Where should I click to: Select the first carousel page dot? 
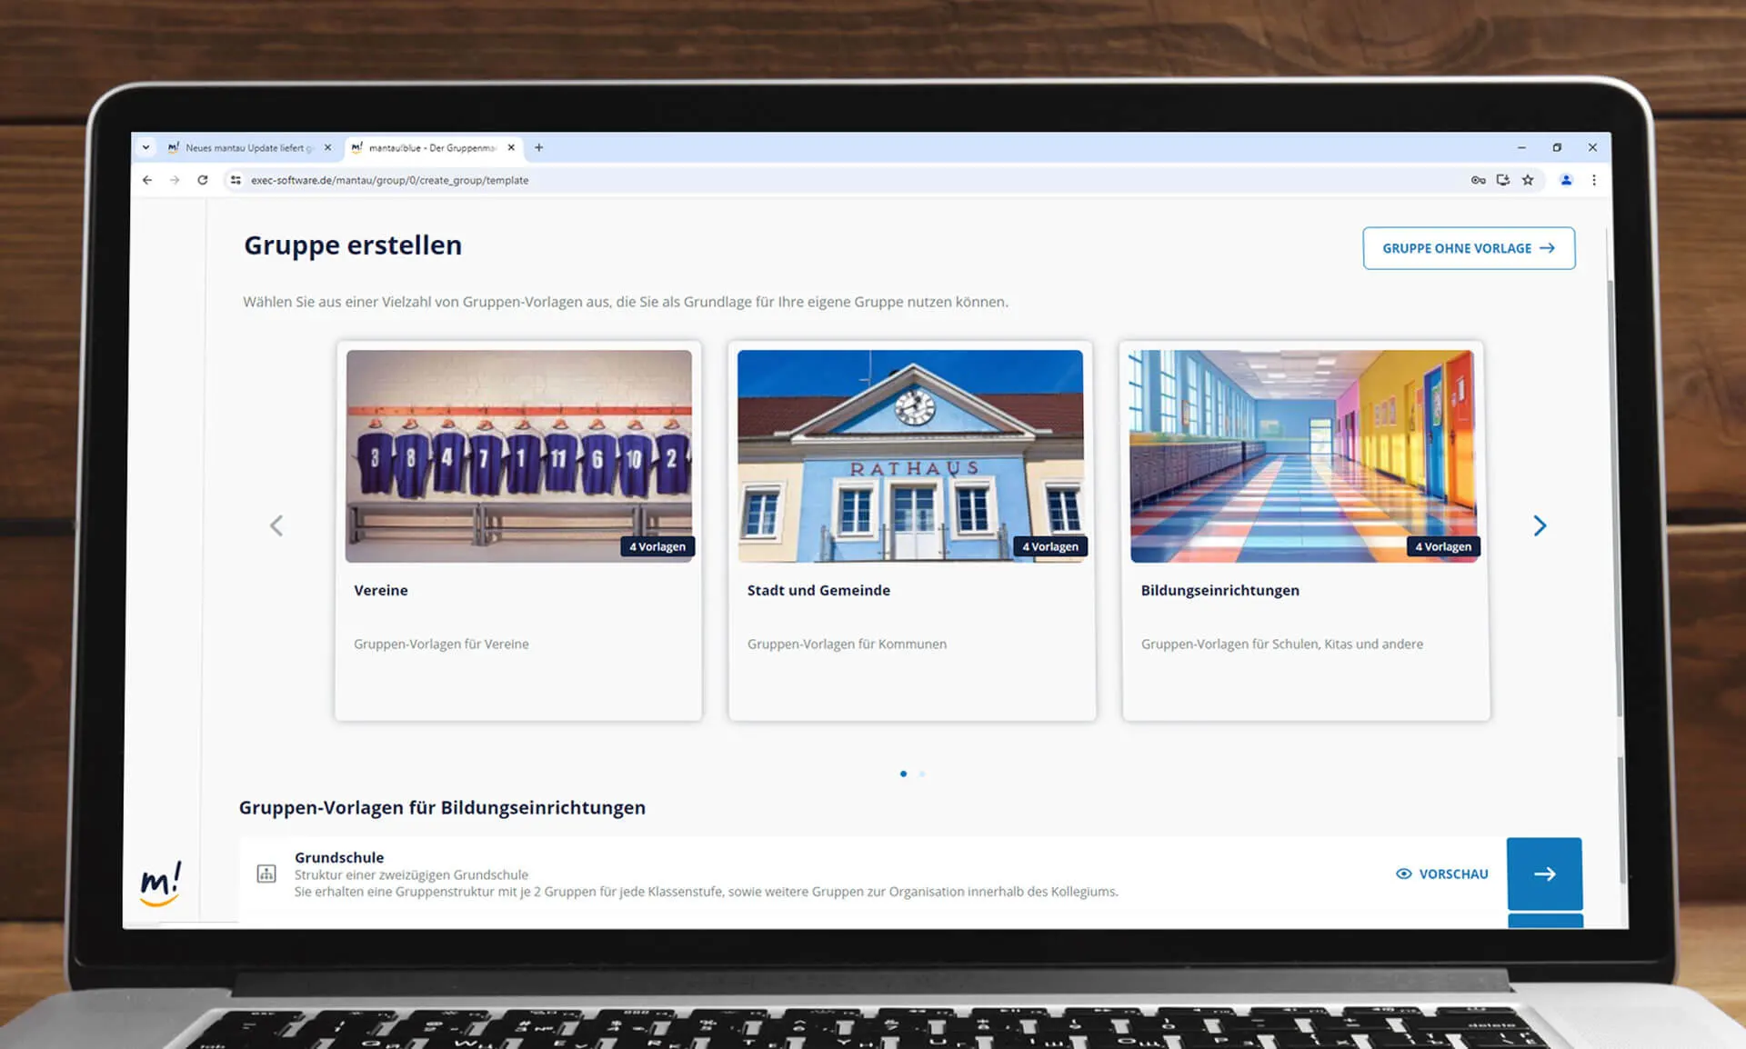[x=903, y=774]
